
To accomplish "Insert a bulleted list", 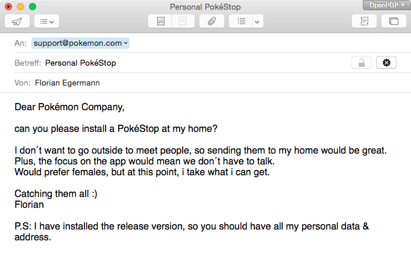I will click(x=241, y=21).
